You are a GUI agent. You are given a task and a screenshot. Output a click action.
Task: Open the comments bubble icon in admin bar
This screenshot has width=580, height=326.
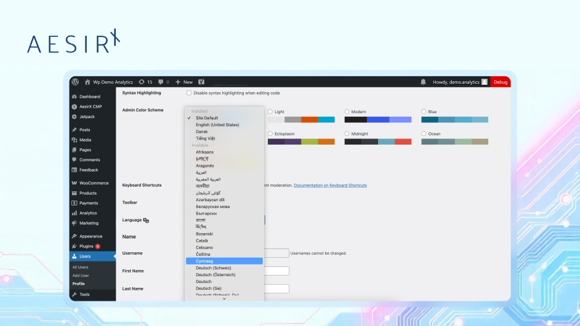tap(161, 82)
